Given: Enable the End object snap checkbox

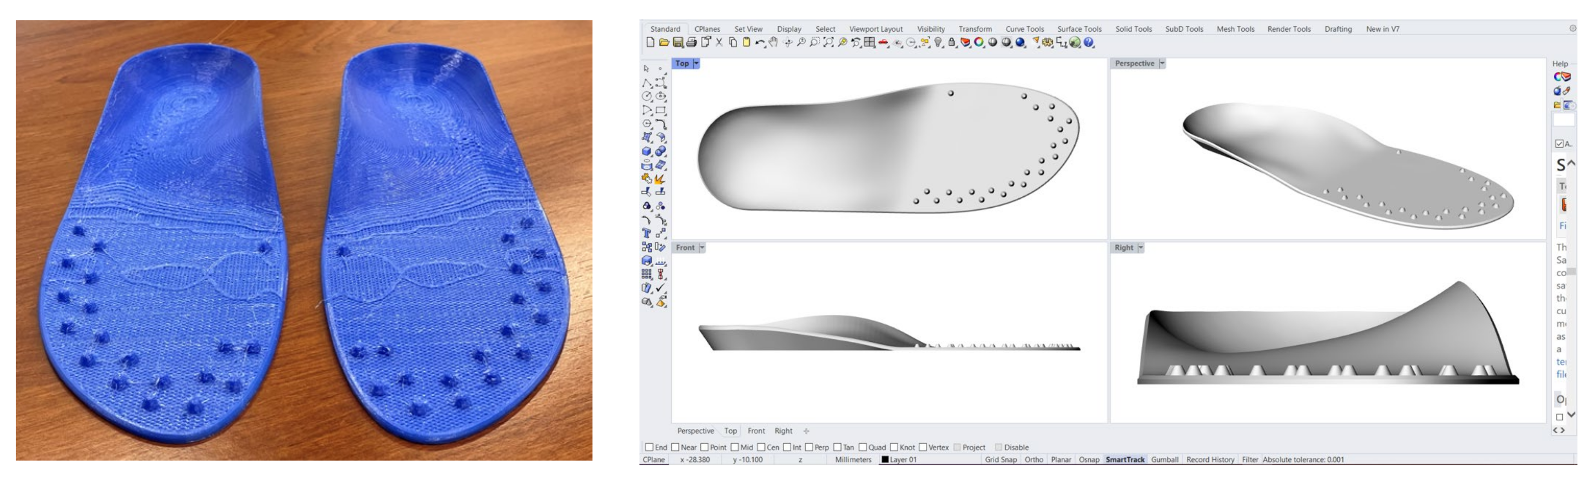Looking at the screenshot, I should point(649,447).
